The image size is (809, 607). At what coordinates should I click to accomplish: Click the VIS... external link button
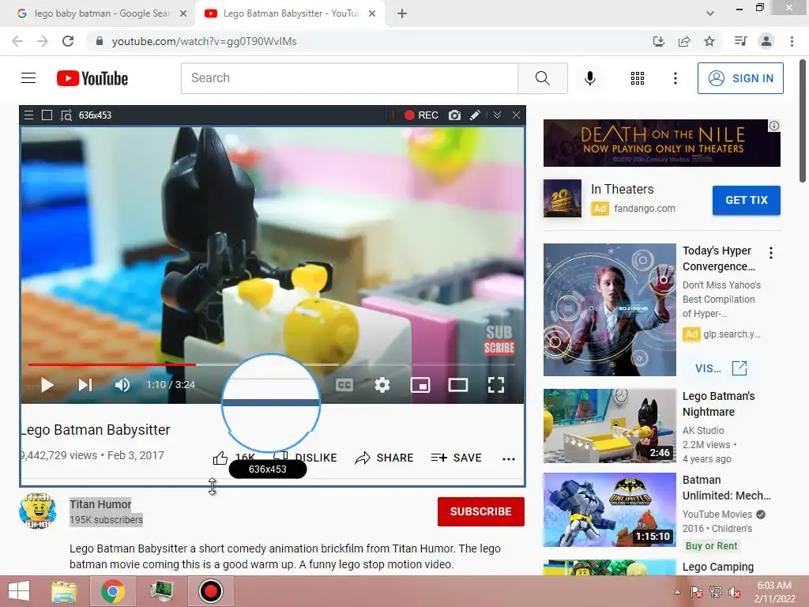pyautogui.click(x=721, y=368)
